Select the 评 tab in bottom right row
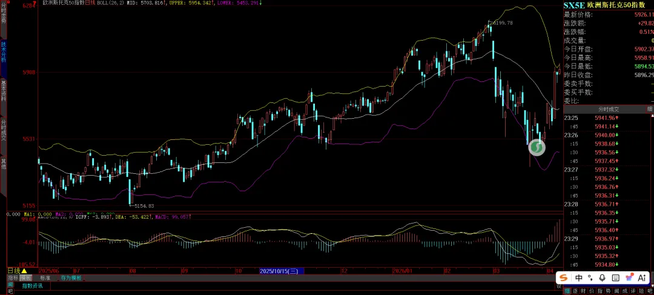Image resolution: width=654 pixels, height=295 pixels. [633, 290]
